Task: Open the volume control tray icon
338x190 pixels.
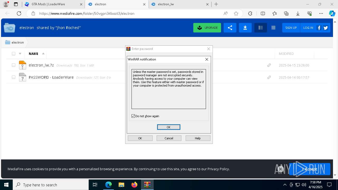Action: tap(304, 185)
